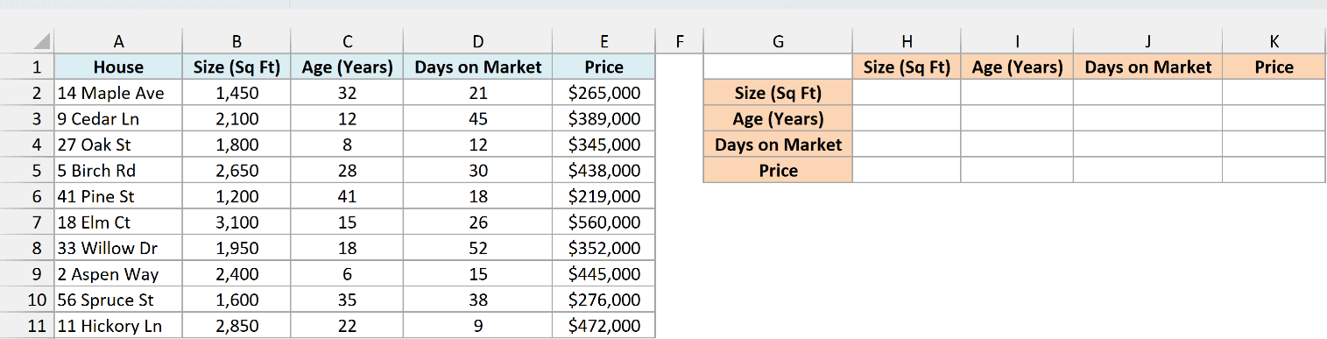Image resolution: width=1327 pixels, height=339 pixels.
Task: Select empty cell I3 in correlation matrix
Action: click(x=1017, y=119)
